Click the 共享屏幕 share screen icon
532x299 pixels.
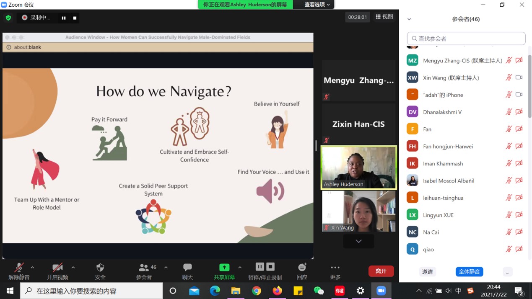click(x=224, y=268)
